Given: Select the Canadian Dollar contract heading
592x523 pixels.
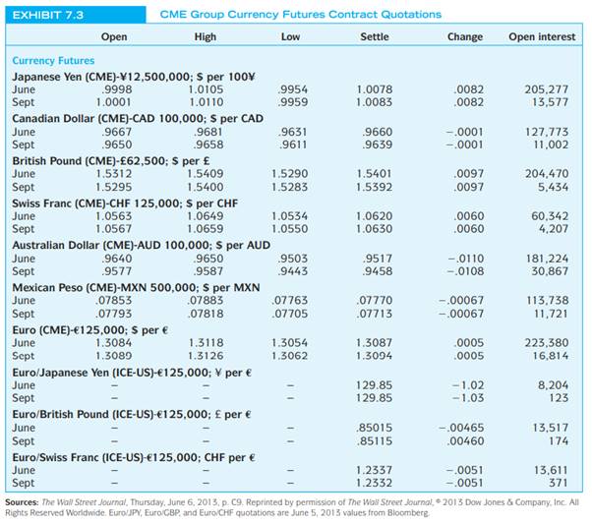Looking at the screenshot, I should click(138, 119).
